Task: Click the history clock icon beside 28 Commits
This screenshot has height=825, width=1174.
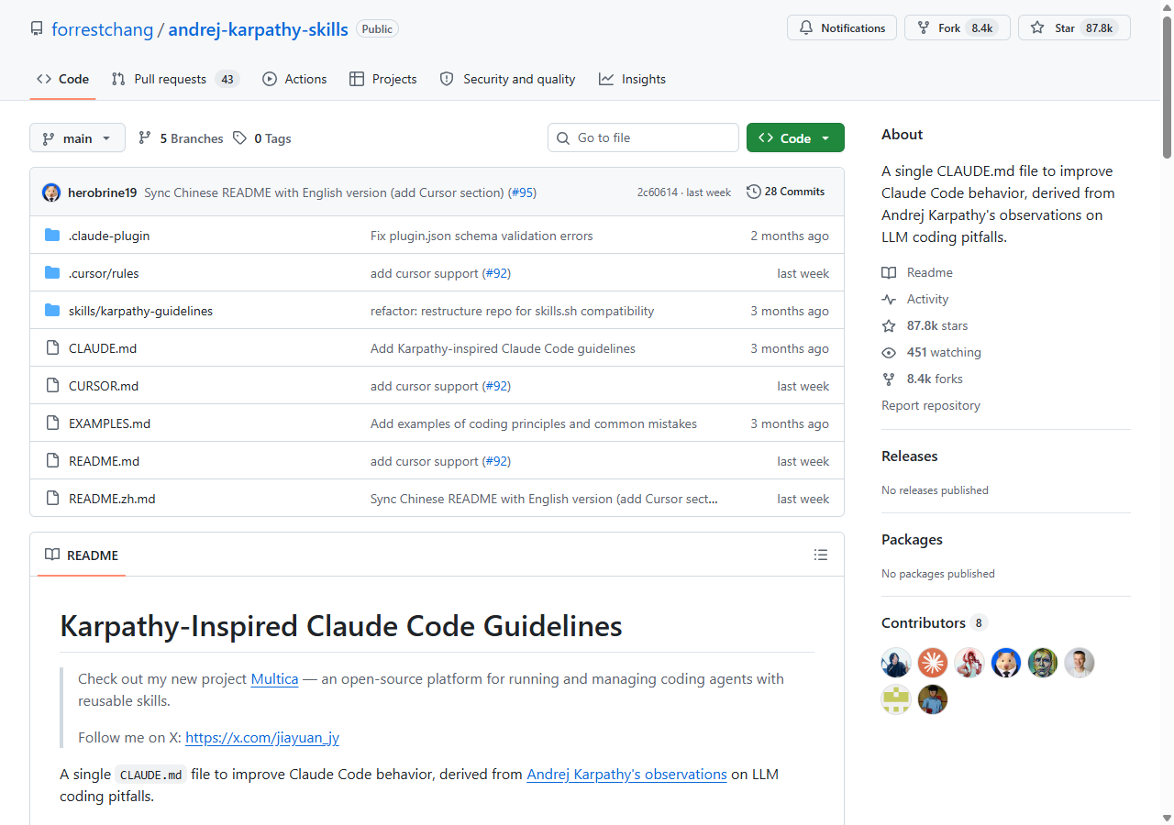Action: (x=754, y=192)
